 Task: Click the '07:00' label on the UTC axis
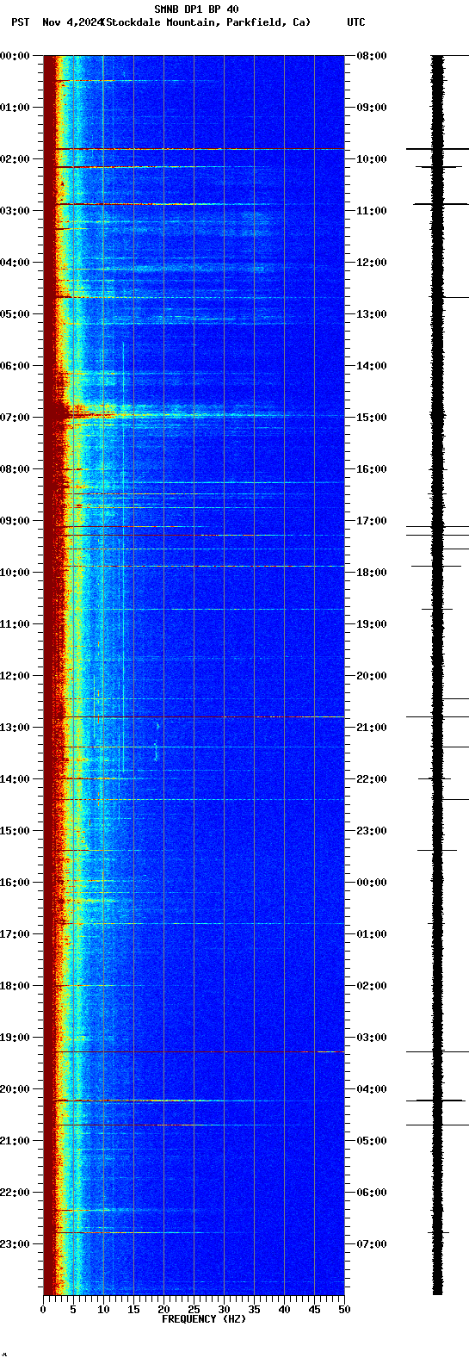(x=371, y=1244)
